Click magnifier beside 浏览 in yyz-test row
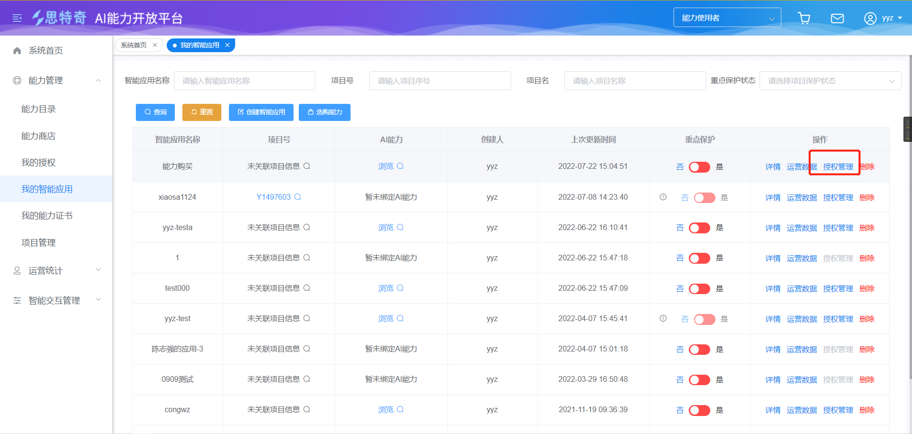 (x=400, y=318)
